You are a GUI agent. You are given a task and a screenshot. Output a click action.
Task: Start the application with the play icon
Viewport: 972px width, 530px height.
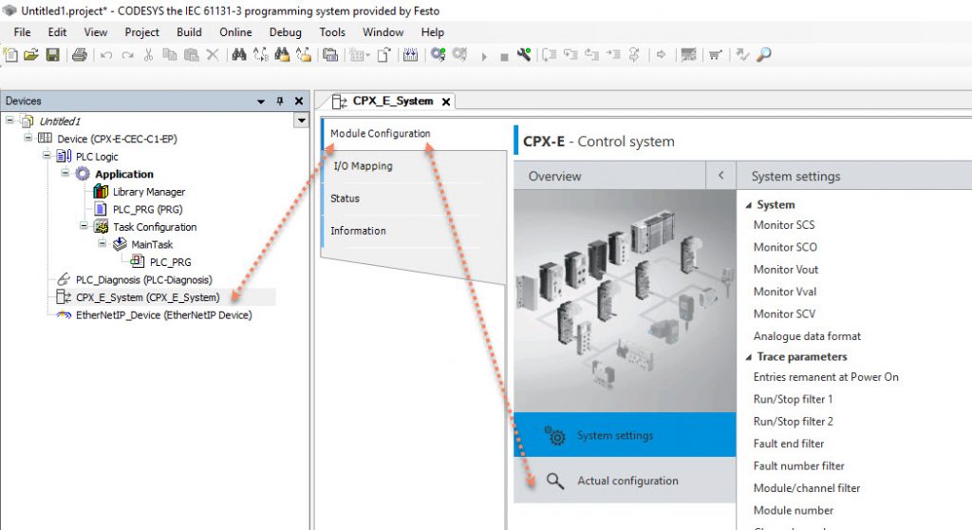[484, 56]
